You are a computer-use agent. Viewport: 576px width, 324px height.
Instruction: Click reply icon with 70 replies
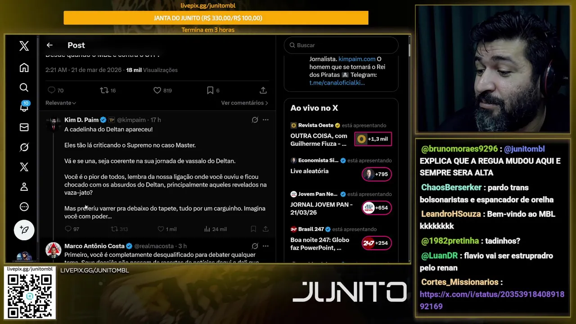[x=51, y=90]
